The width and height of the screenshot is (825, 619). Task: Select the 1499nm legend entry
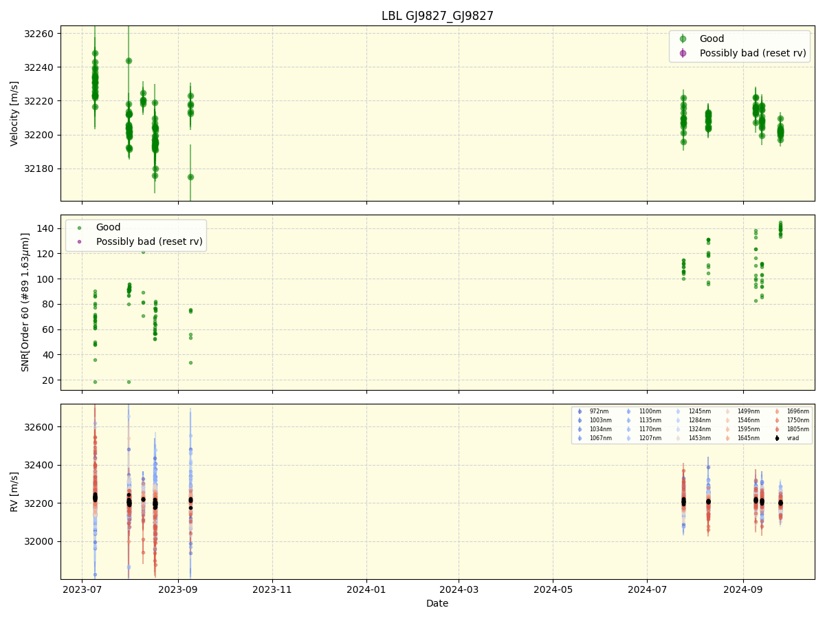(749, 411)
